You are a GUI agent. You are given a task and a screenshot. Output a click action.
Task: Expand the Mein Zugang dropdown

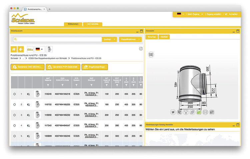point(195,14)
